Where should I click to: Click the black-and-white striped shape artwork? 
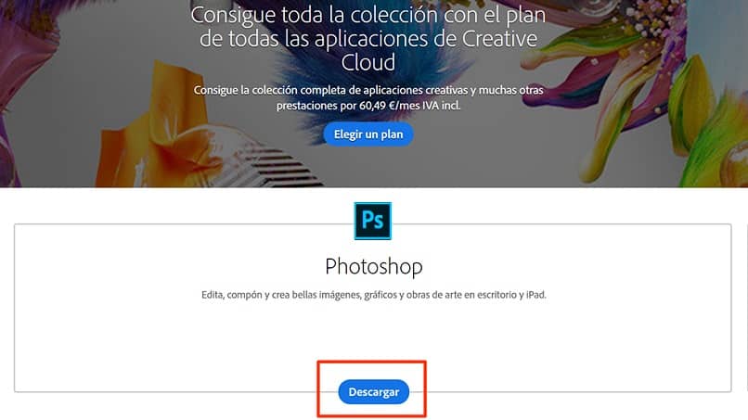(x=281, y=167)
